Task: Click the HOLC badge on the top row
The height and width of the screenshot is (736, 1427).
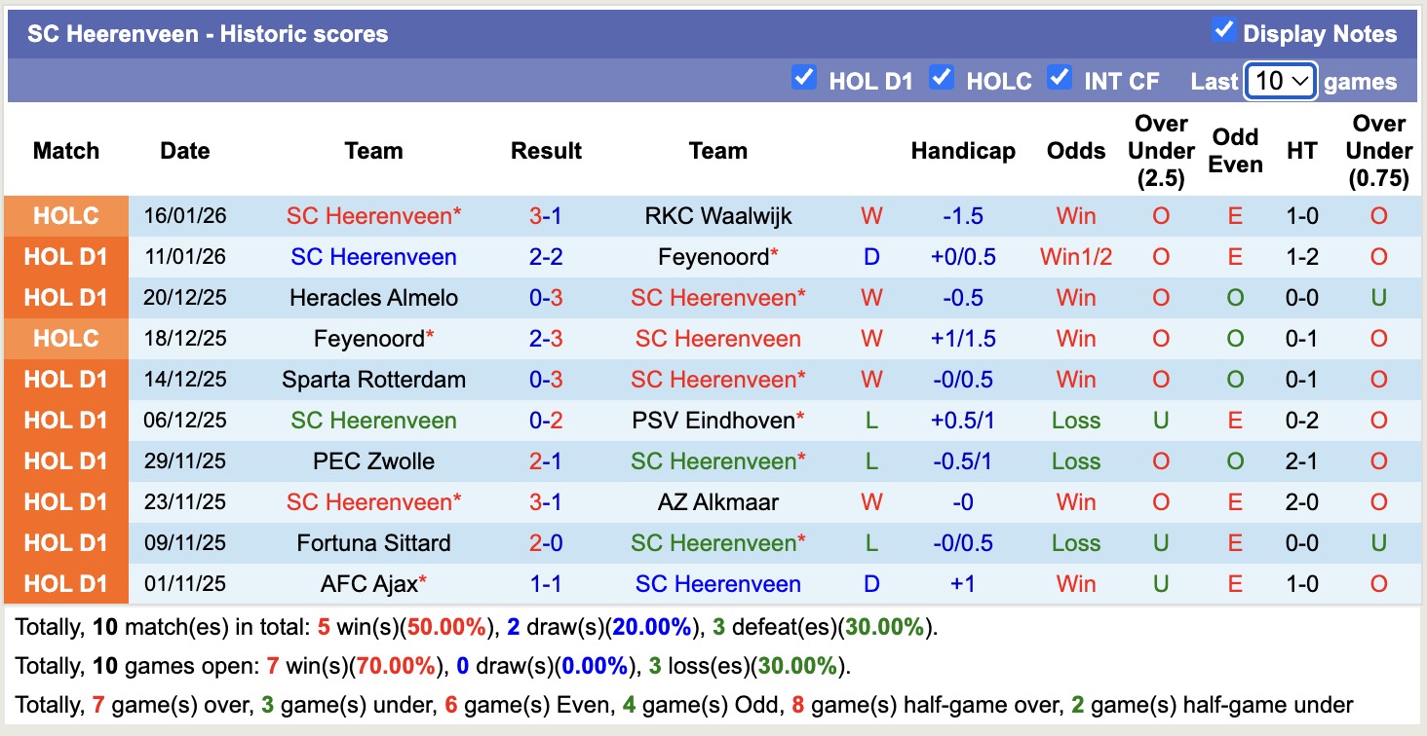Action: pyautogui.click(x=65, y=215)
